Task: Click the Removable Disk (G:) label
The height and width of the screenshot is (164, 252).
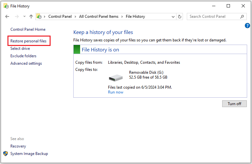Action: click(146, 72)
